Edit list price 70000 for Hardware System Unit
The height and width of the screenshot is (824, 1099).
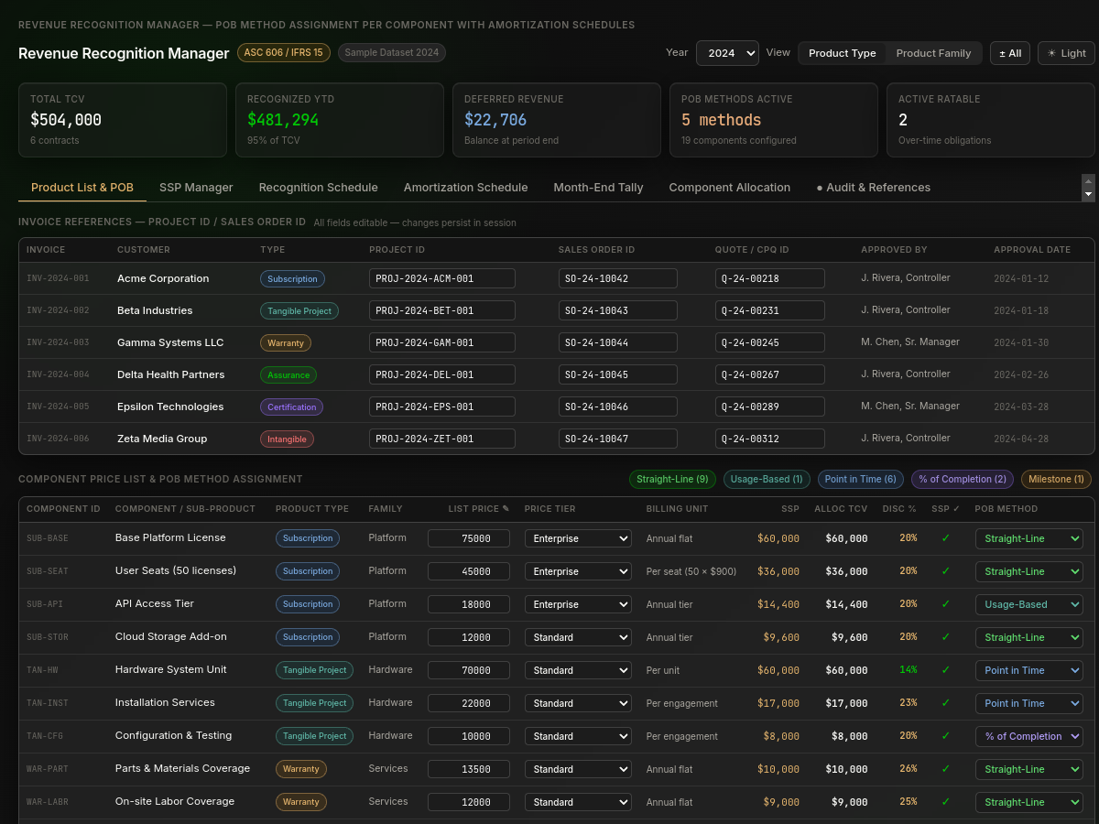(x=469, y=670)
